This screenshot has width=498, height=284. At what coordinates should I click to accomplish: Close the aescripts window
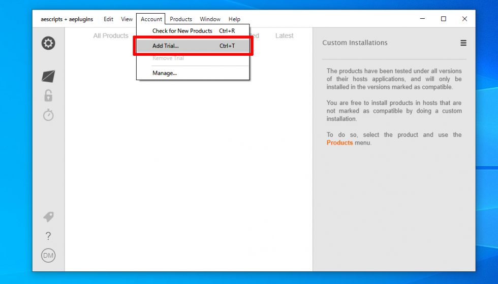click(464, 19)
